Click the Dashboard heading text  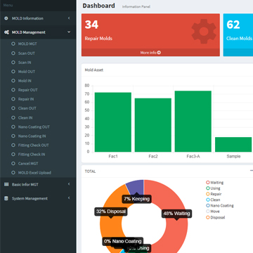[x=98, y=6]
